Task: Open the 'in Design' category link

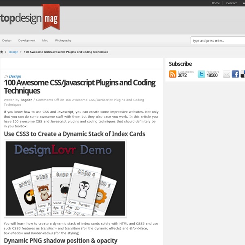Action: (x=15, y=76)
